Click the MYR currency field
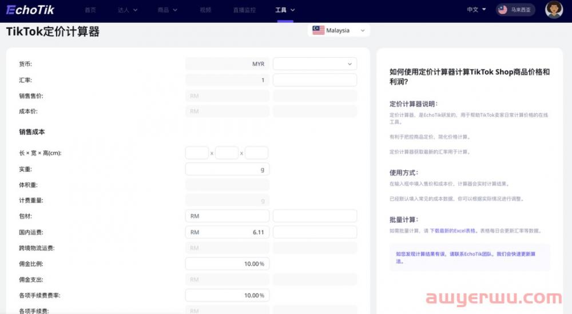572x314 pixels. click(x=227, y=64)
